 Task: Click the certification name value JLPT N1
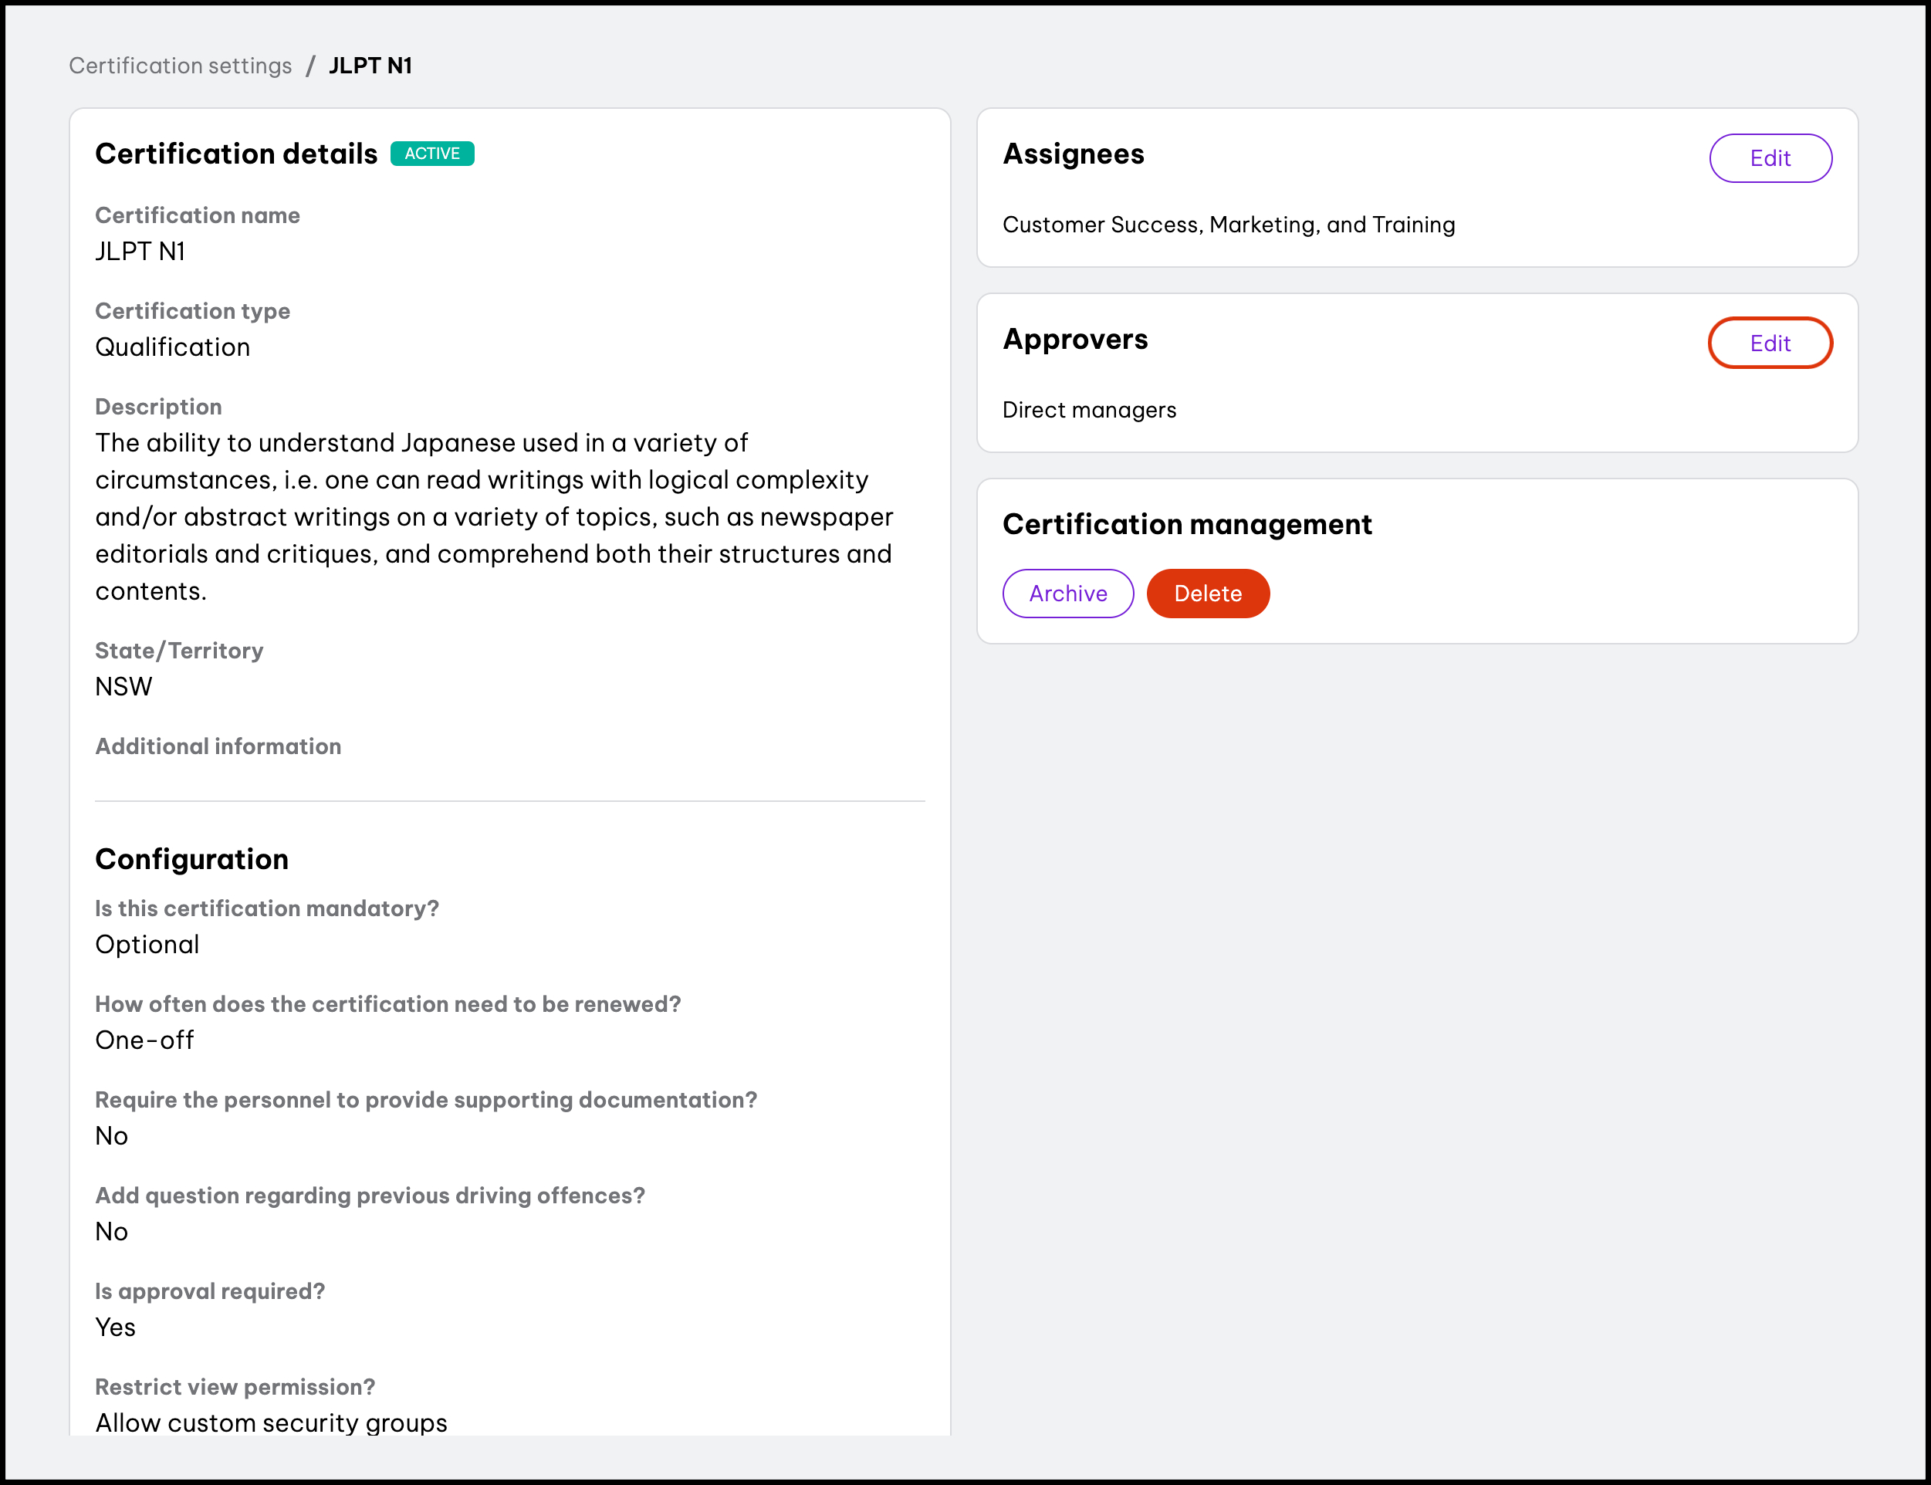[140, 252]
